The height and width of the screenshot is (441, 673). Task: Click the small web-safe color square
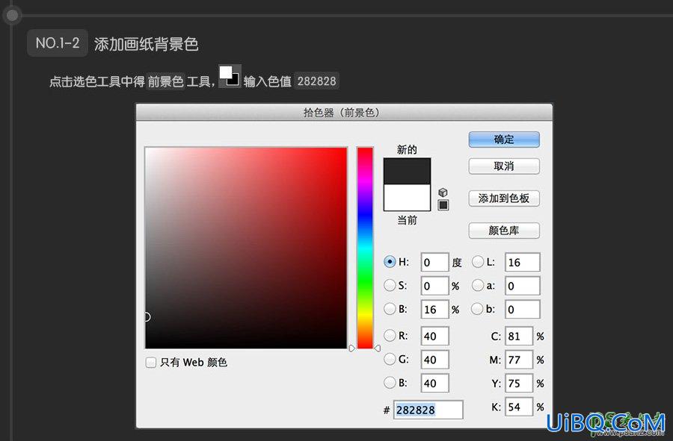click(x=443, y=205)
